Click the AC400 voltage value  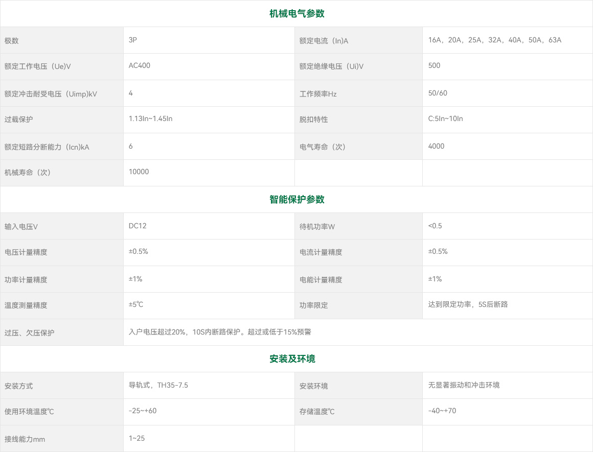pyautogui.click(x=140, y=65)
